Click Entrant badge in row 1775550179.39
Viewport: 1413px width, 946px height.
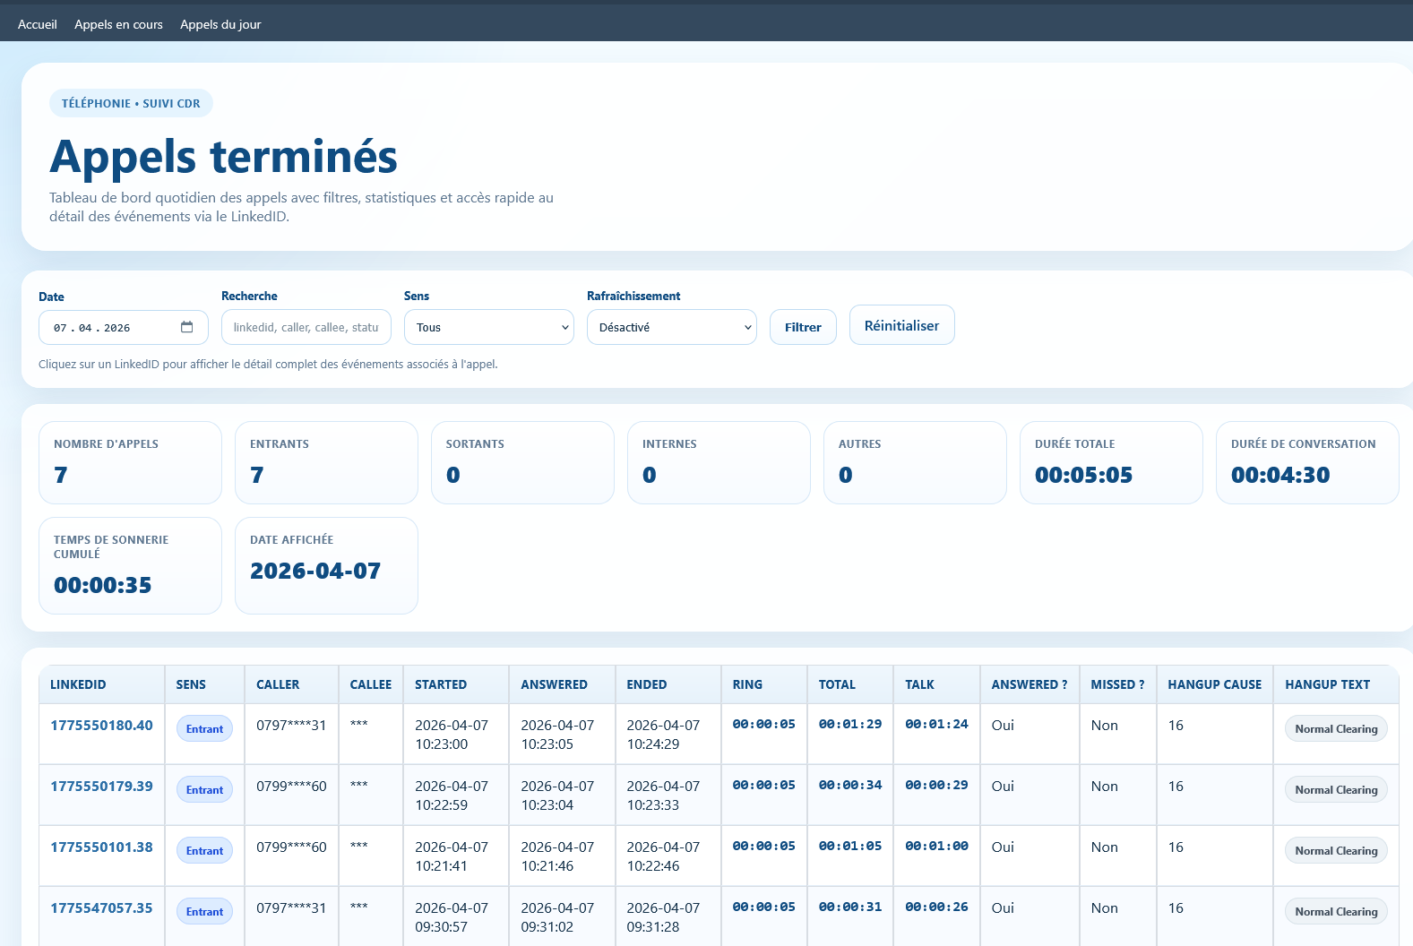click(x=204, y=789)
